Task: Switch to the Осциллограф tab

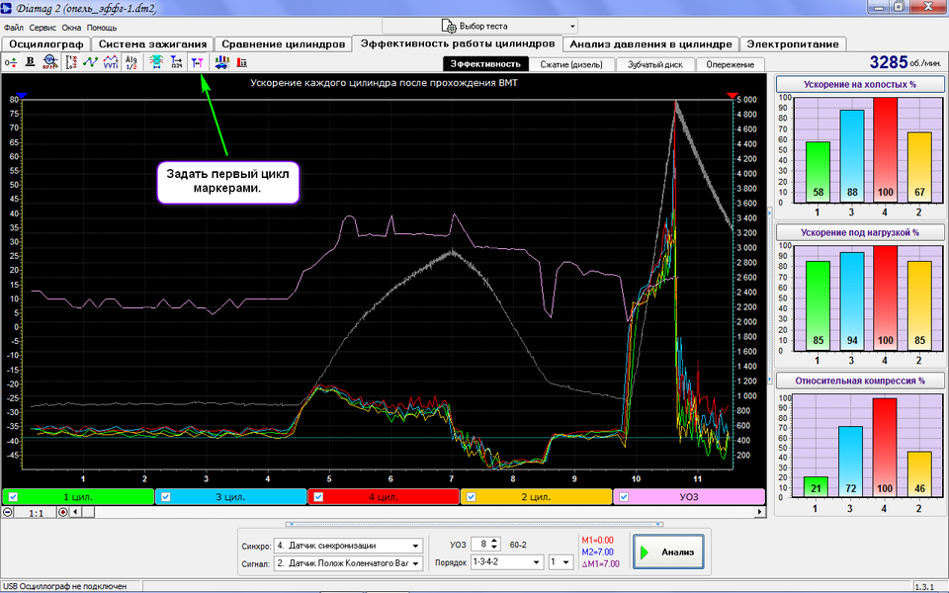Action: click(x=46, y=44)
